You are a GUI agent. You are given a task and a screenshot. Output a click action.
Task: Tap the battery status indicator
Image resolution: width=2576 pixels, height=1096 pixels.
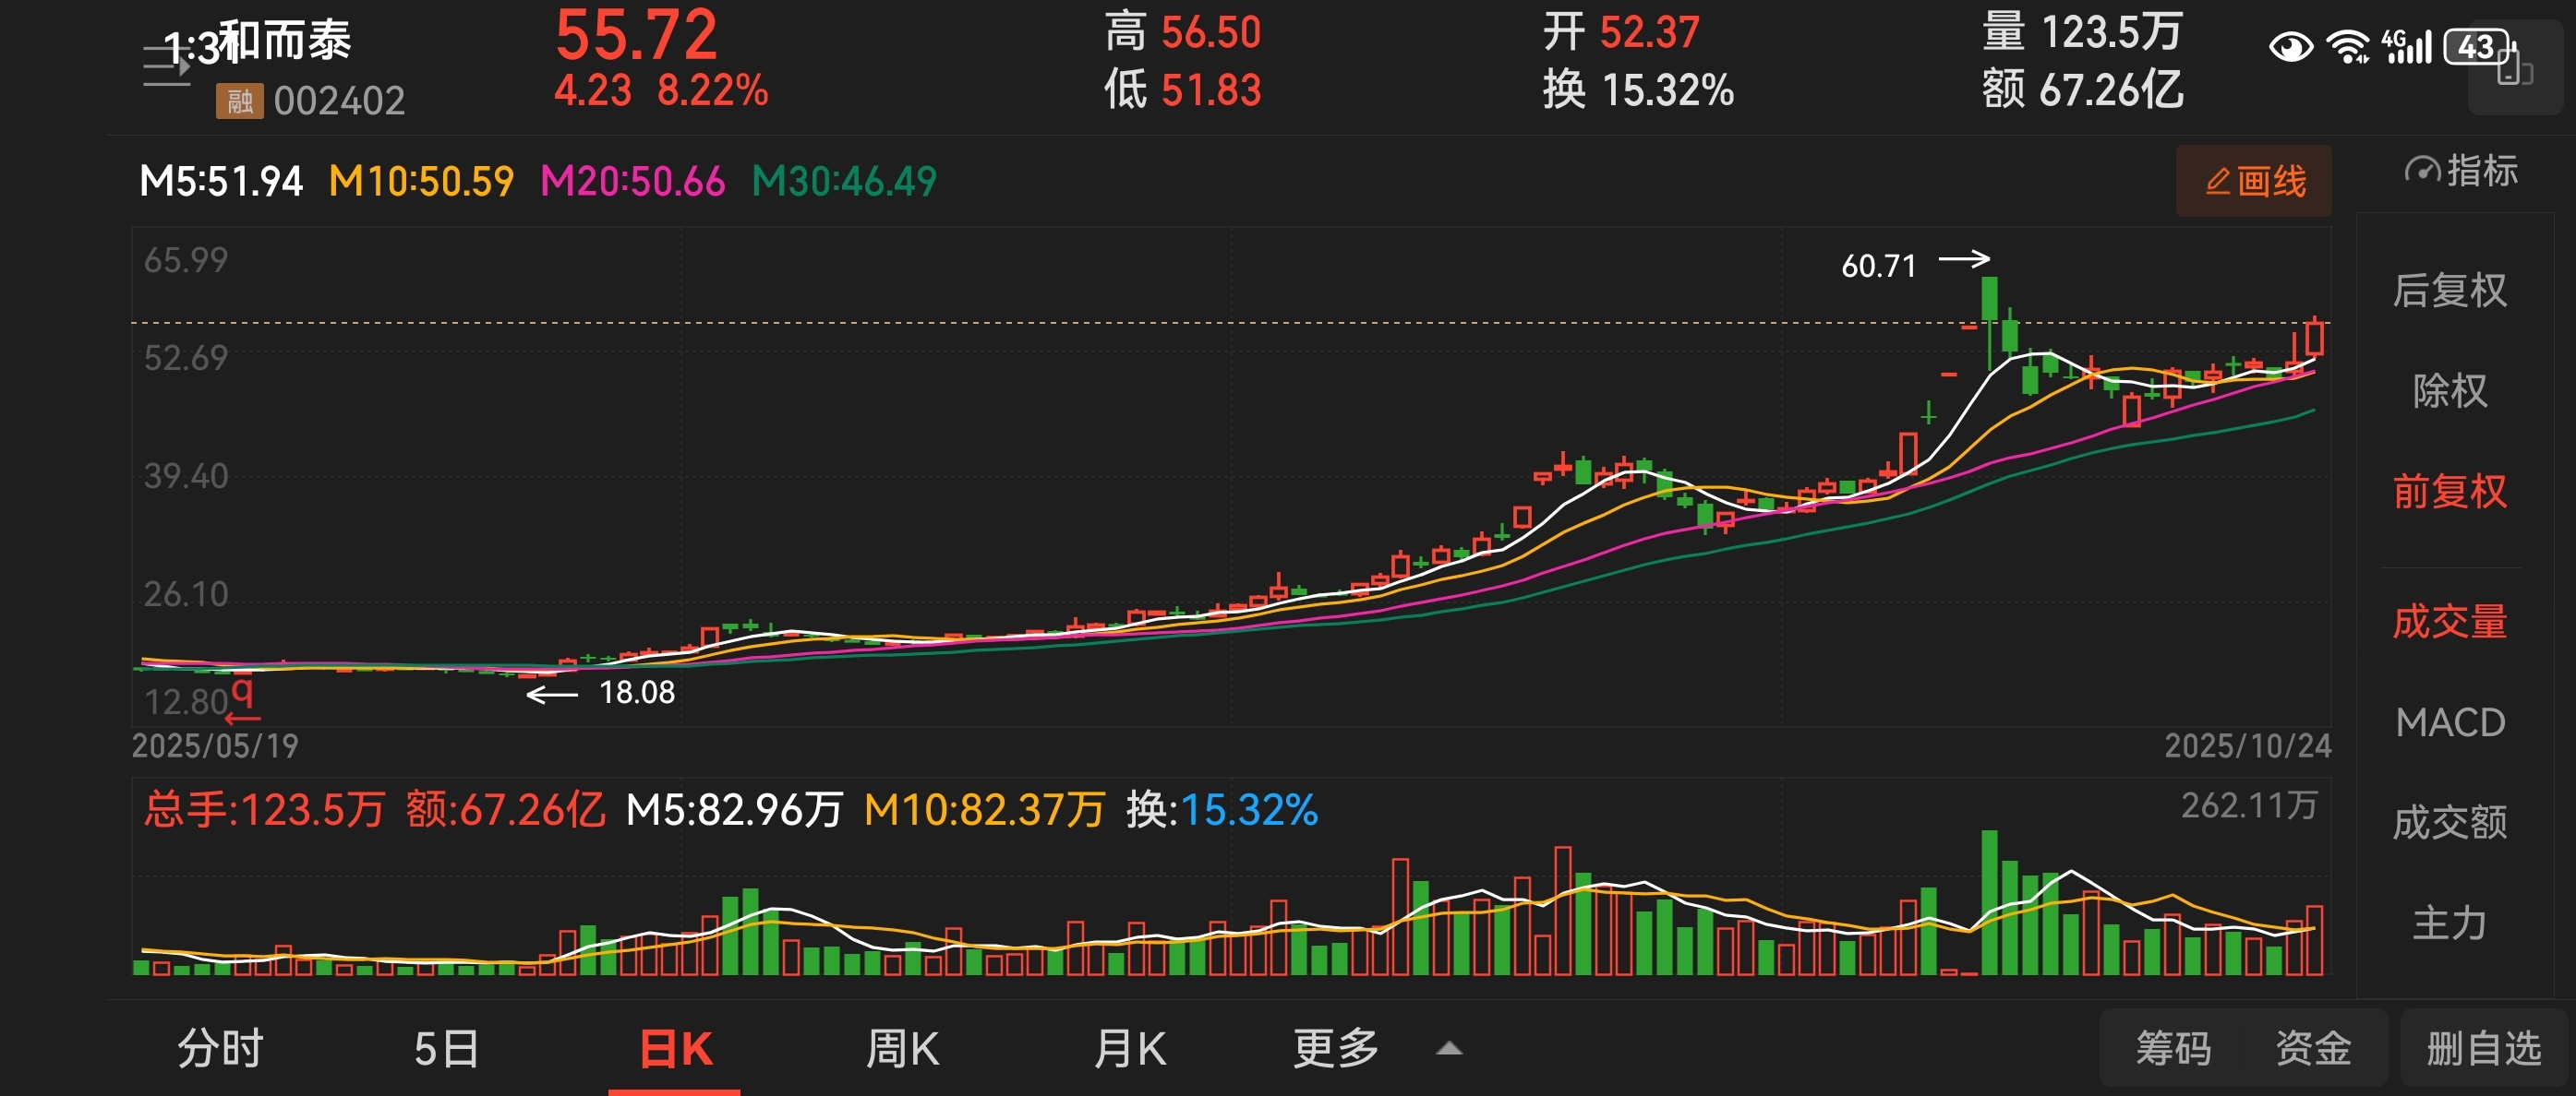[x=2477, y=47]
